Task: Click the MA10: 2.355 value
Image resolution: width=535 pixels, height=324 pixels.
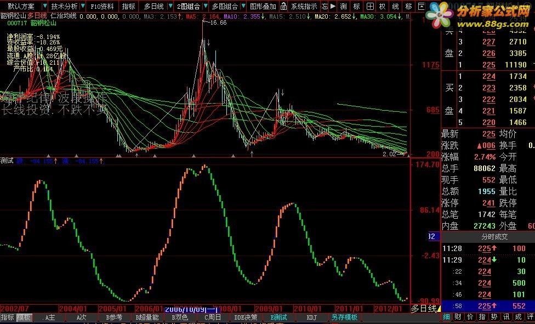Action: coord(242,16)
